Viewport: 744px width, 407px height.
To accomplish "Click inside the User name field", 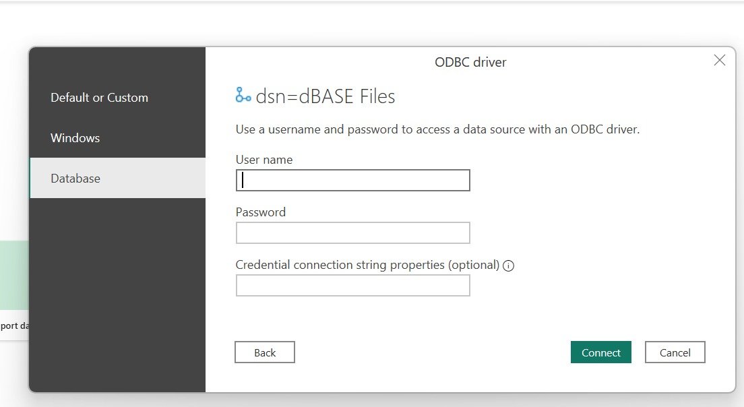I will (x=352, y=180).
